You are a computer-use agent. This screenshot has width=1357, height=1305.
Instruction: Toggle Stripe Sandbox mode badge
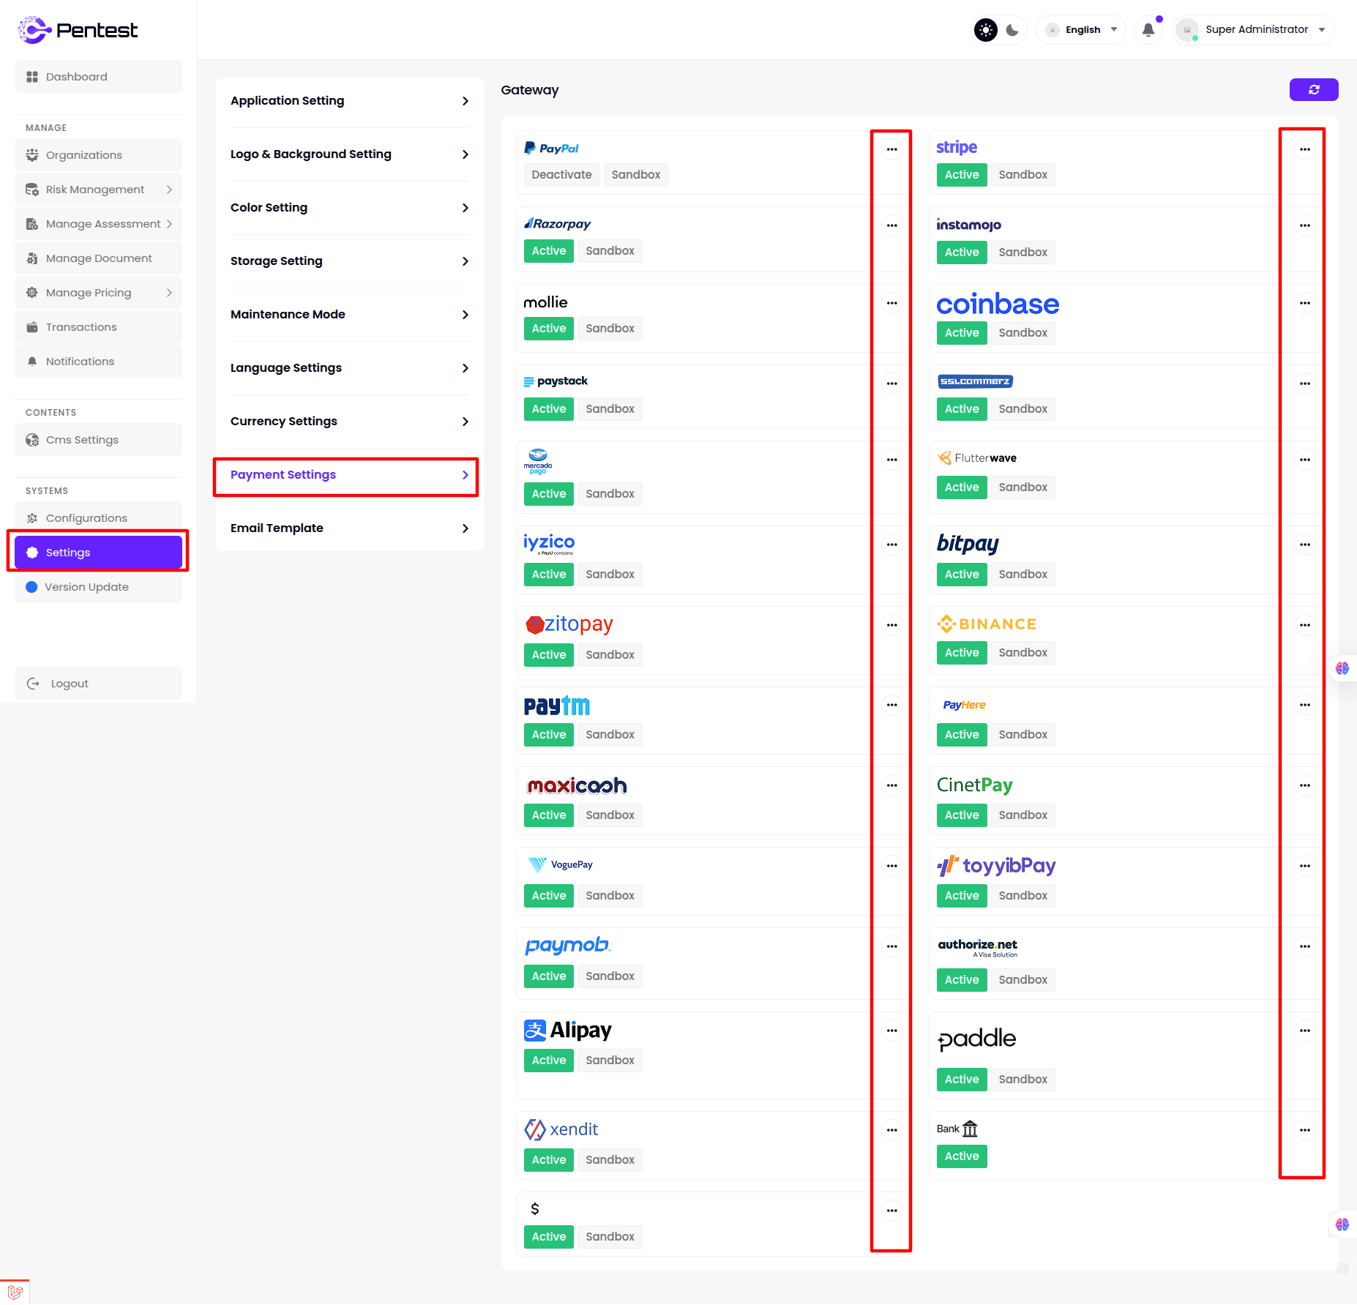coord(1023,175)
